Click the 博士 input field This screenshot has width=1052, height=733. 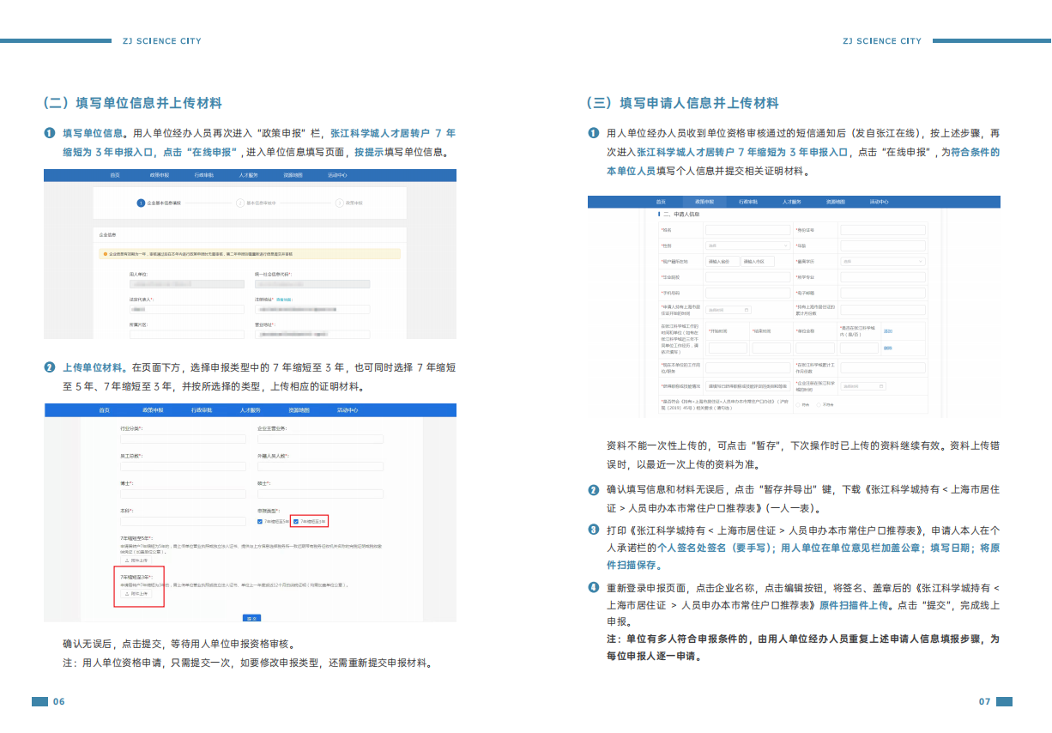click(183, 494)
